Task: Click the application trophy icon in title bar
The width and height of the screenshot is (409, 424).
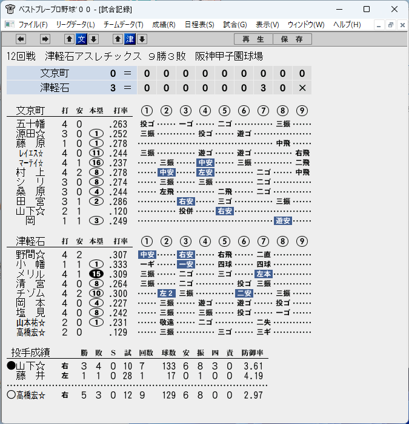Action: pyautogui.click(x=10, y=9)
